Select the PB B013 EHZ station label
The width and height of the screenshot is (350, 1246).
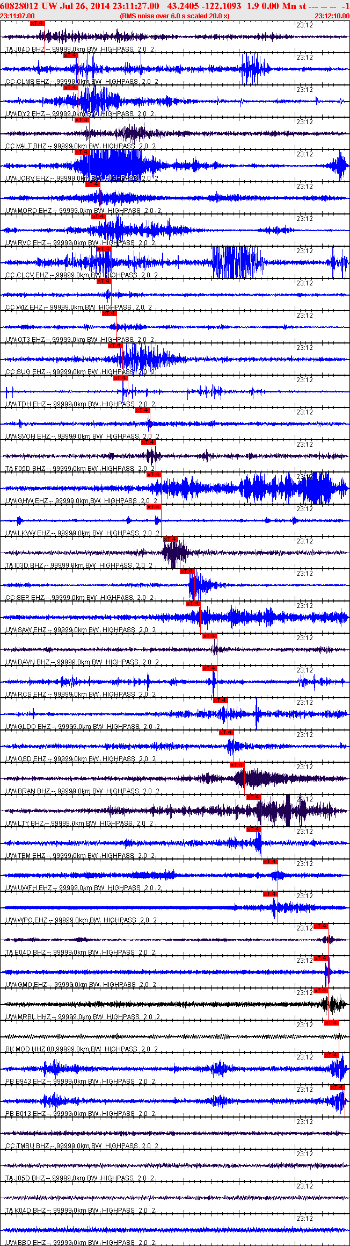[26, 1114]
